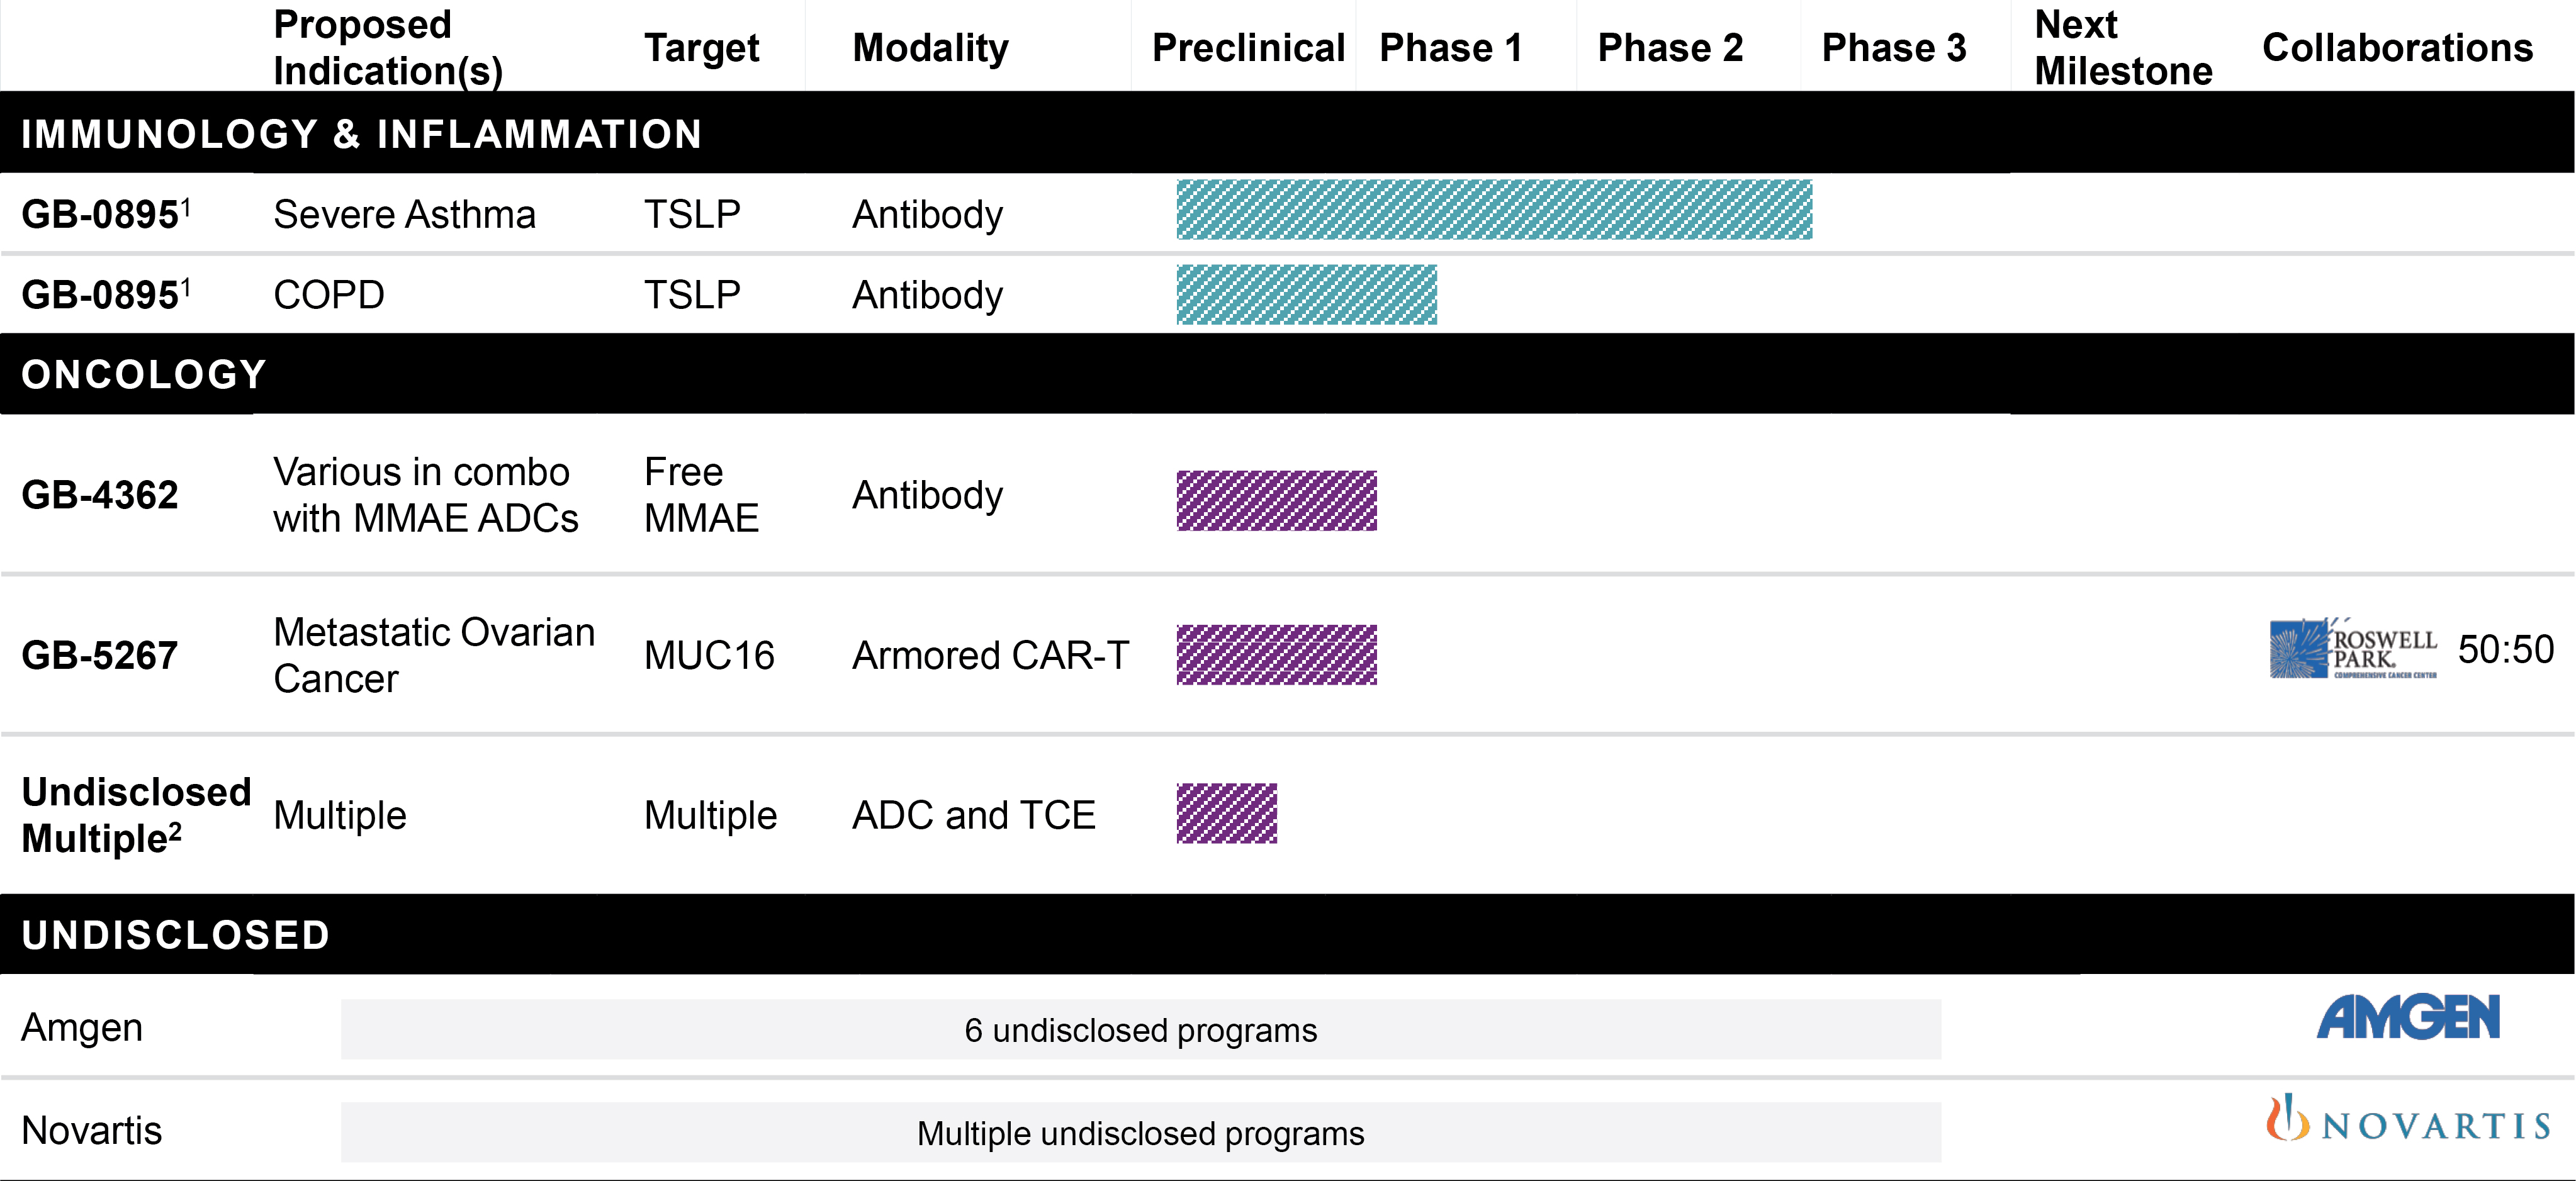
Task: Click the GB-5267 program name
Action: pyautogui.click(x=100, y=655)
